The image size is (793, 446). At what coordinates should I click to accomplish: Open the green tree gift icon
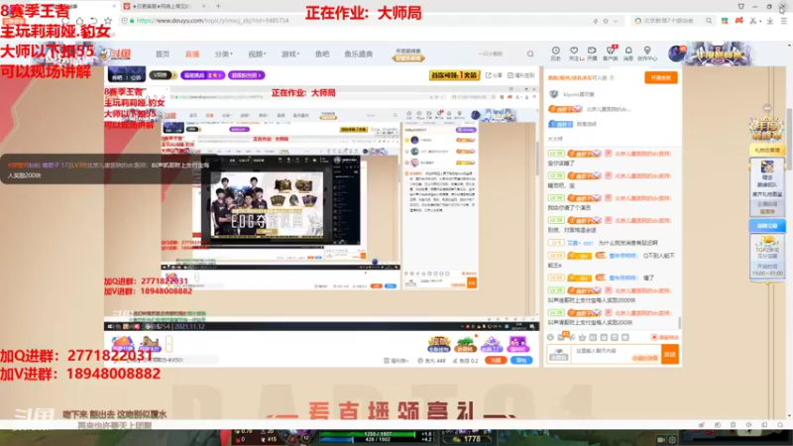[x=465, y=344]
